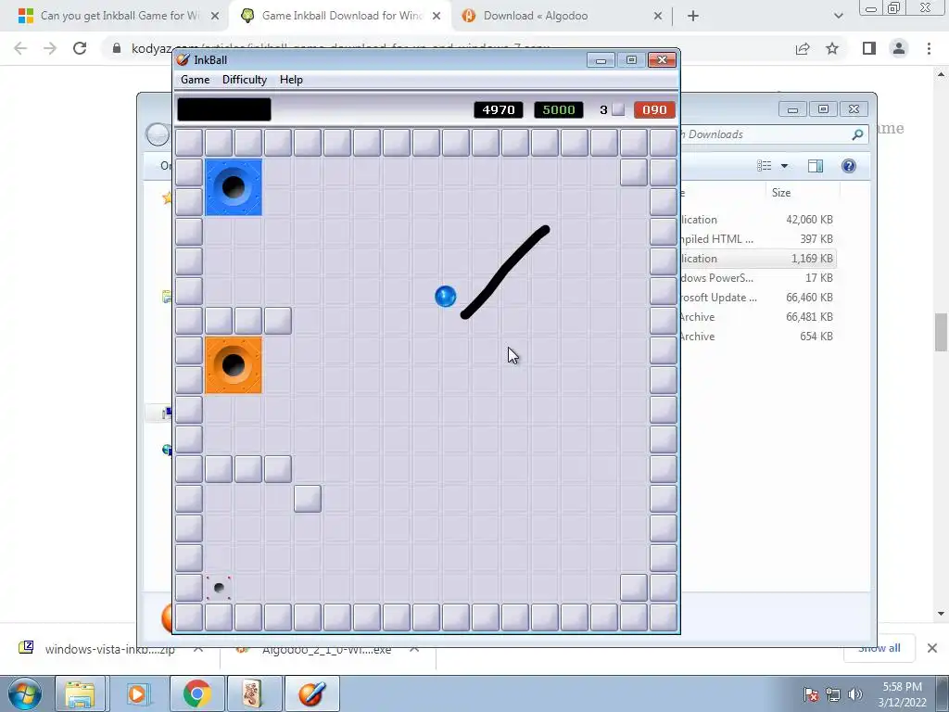949x712 pixels.
Task: Open the Windows Start menu
Action: [x=24, y=693]
